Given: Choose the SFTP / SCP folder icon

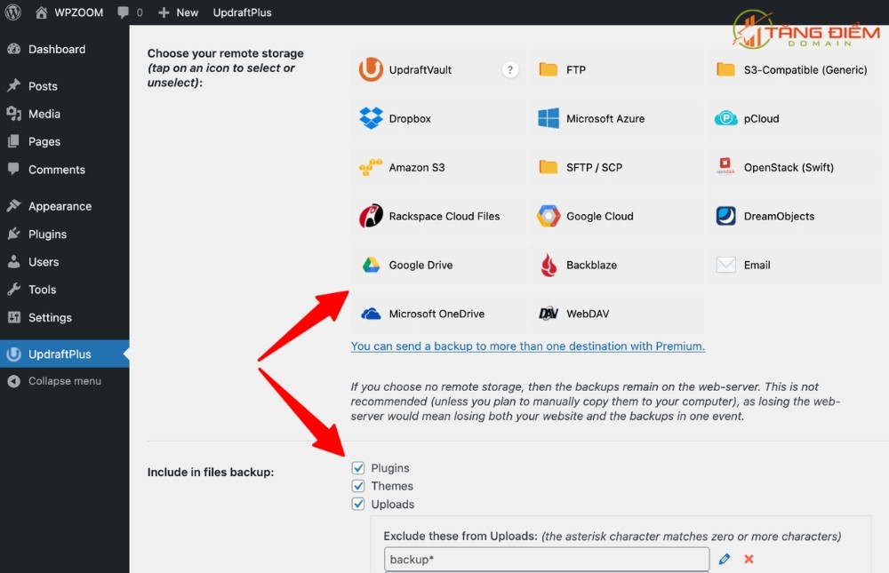Looking at the screenshot, I should (x=549, y=167).
